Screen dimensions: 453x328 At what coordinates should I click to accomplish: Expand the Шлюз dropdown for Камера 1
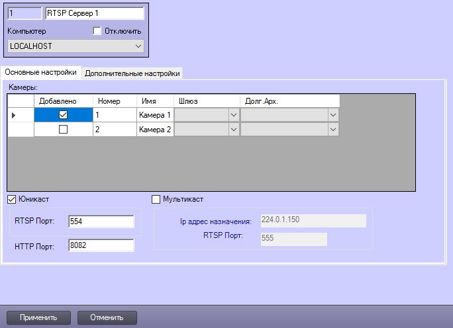(233, 115)
